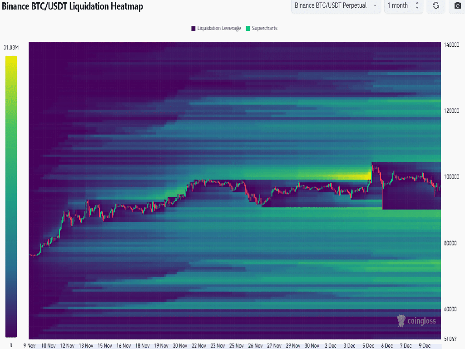Viewport: 465px width, 349px height.
Task: Click the Binance BTC/USDT Liquidation Heatmap title
Action: coord(72,7)
